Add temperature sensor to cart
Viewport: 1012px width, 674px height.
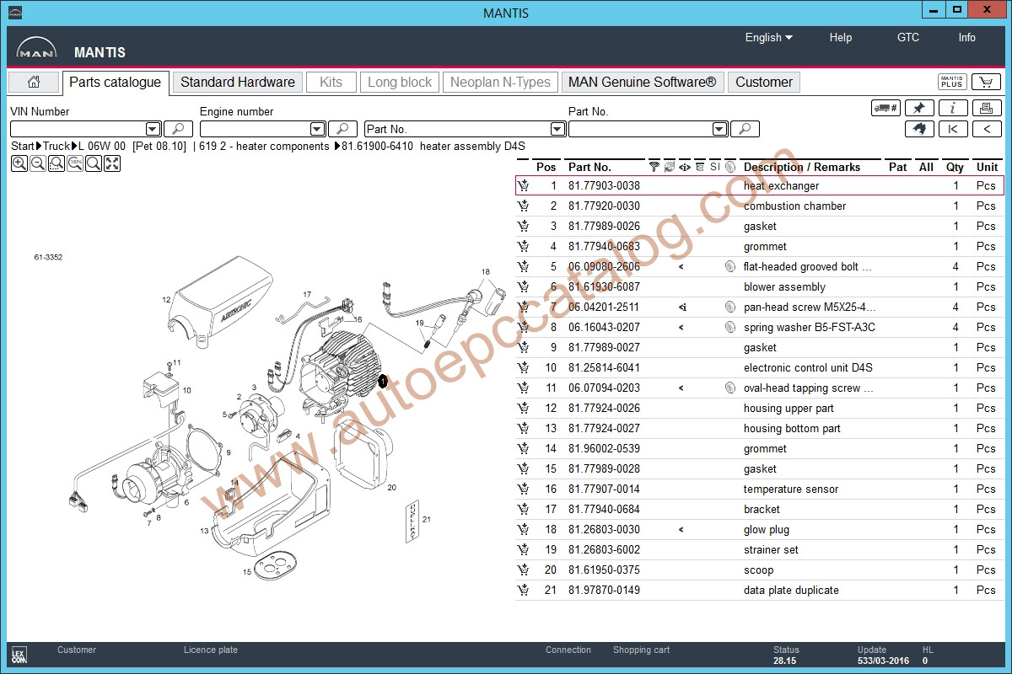click(x=524, y=489)
